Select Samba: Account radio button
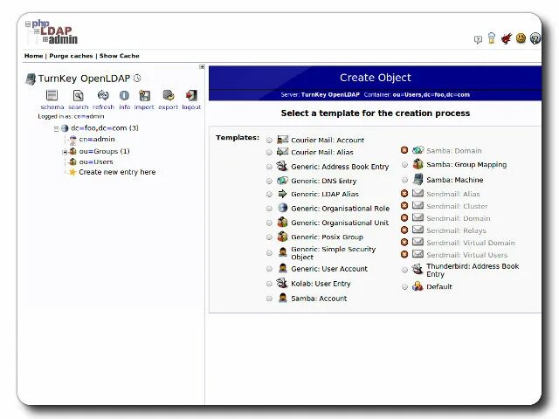Viewport: 559px width, 419px height. coord(269,299)
